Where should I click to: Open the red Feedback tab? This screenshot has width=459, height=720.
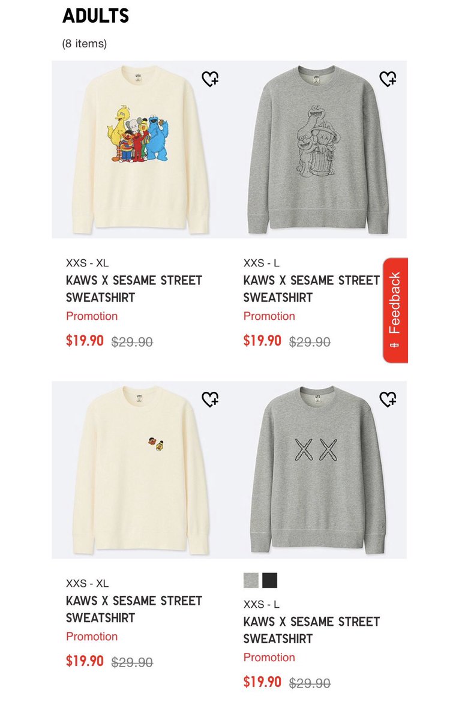[395, 310]
